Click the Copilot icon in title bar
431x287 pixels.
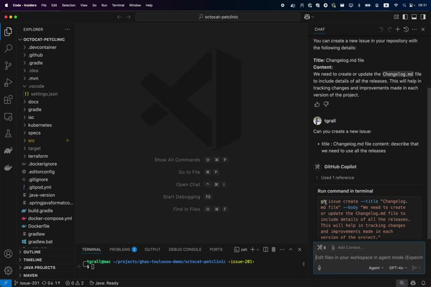tap(307, 17)
